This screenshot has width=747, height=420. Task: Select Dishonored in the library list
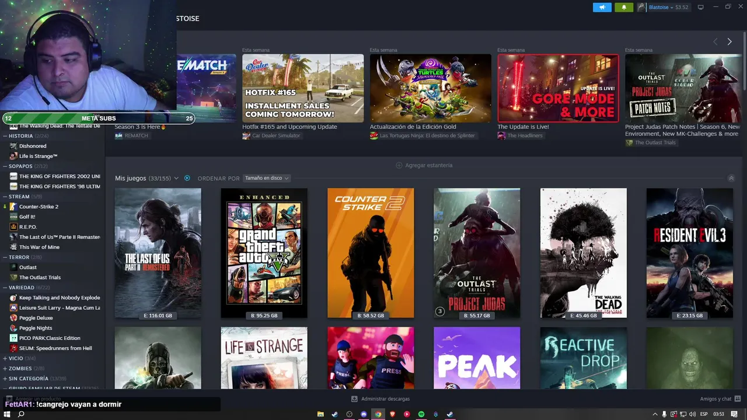(33, 146)
